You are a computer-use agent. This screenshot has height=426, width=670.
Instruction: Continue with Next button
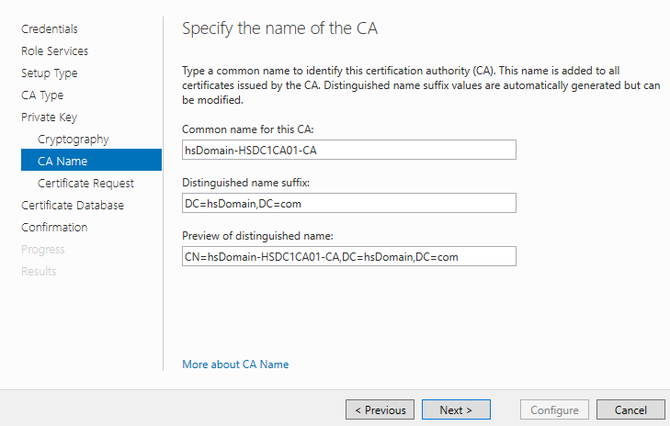[456, 409]
